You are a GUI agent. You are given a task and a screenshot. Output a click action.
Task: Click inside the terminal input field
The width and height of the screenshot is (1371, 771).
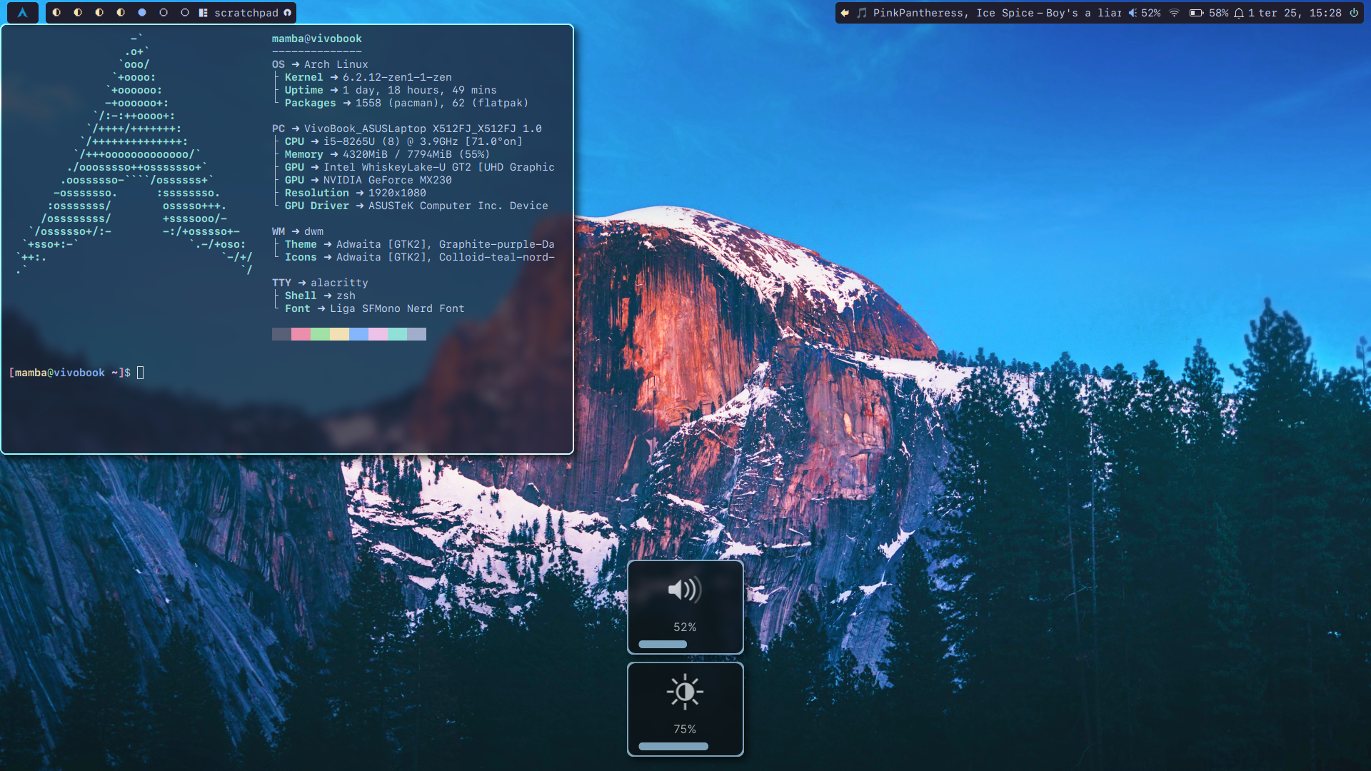[142, 372]
